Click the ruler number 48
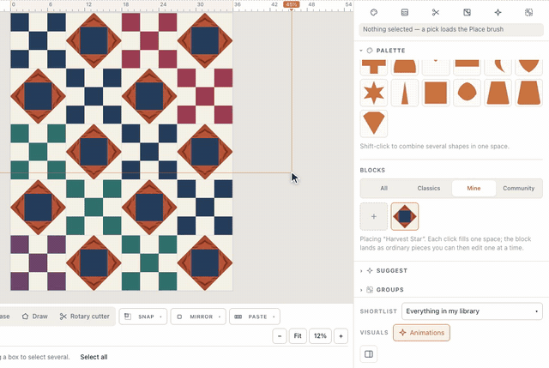Viewport: 549px width, 368px height. [311, 4]
